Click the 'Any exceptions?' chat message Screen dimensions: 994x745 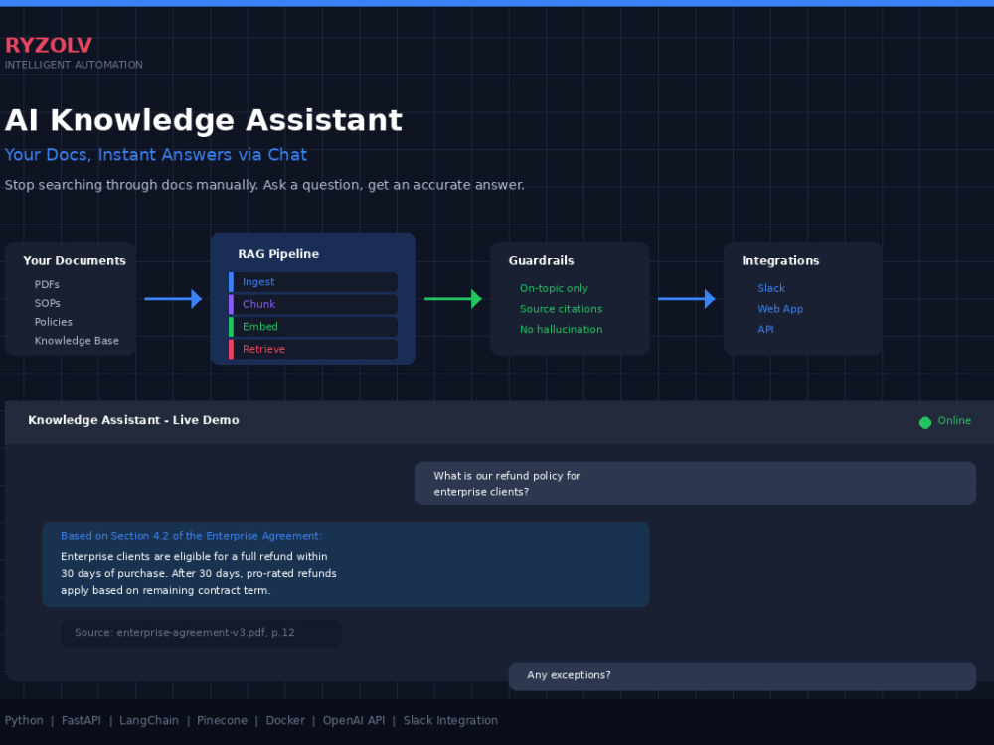(743, 675)
